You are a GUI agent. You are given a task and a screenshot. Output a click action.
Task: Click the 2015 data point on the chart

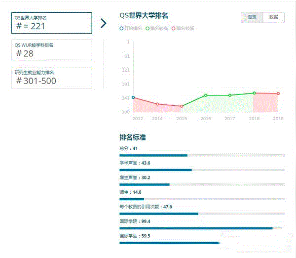click(x=182, y=106)
